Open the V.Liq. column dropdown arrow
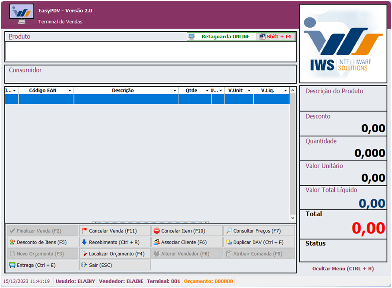The height and width of the screenshot is (288, 392). [285, 91]
